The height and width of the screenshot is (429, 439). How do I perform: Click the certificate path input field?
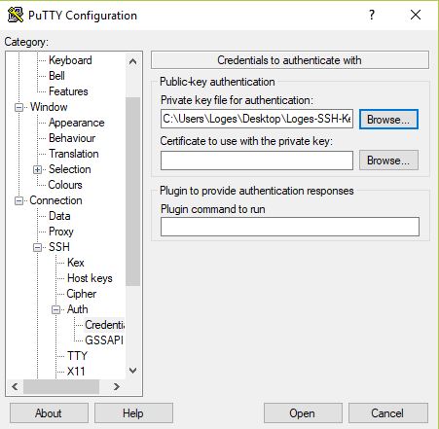coord(257,161)
